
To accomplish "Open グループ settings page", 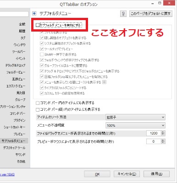I will click(20, 100).
